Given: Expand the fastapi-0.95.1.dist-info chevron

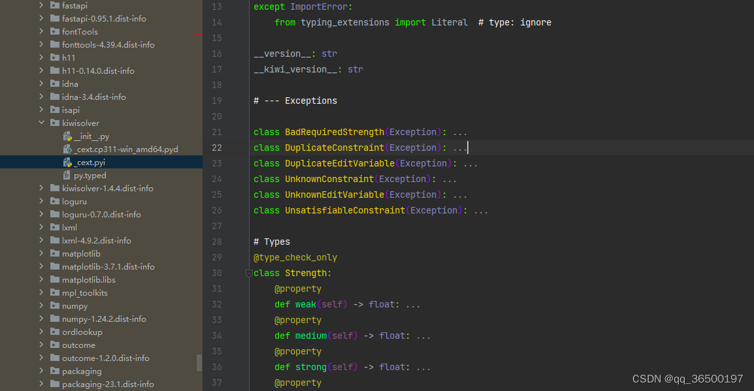Looking at the screenshot, I should (41, 18).
